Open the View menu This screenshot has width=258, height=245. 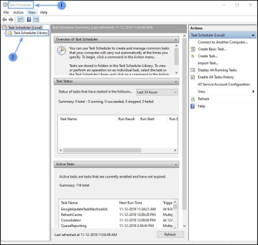tap(32, 12)
